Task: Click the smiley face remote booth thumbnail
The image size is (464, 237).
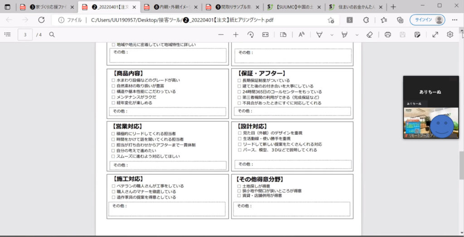Action: [x=431, y=123]
